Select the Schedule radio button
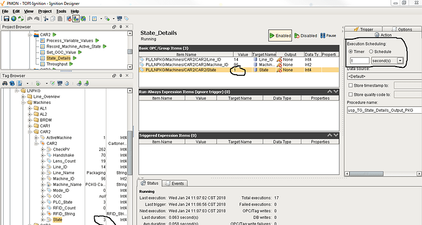Image resolution: width=422 pixels, height=225 pixels. pos(371,51)
